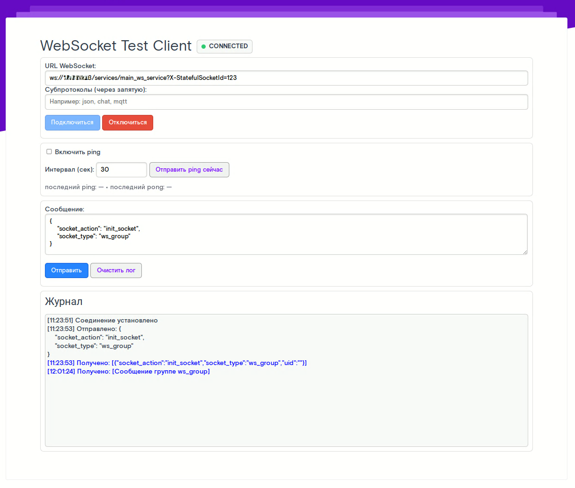Click the CONNECTED status badge text

(228, 46)
